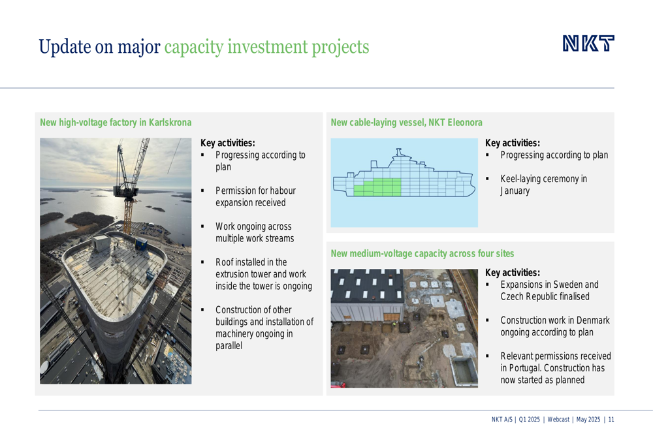Select heading 'New high-voltage factory in Karlskrona'

pos(116,123)
